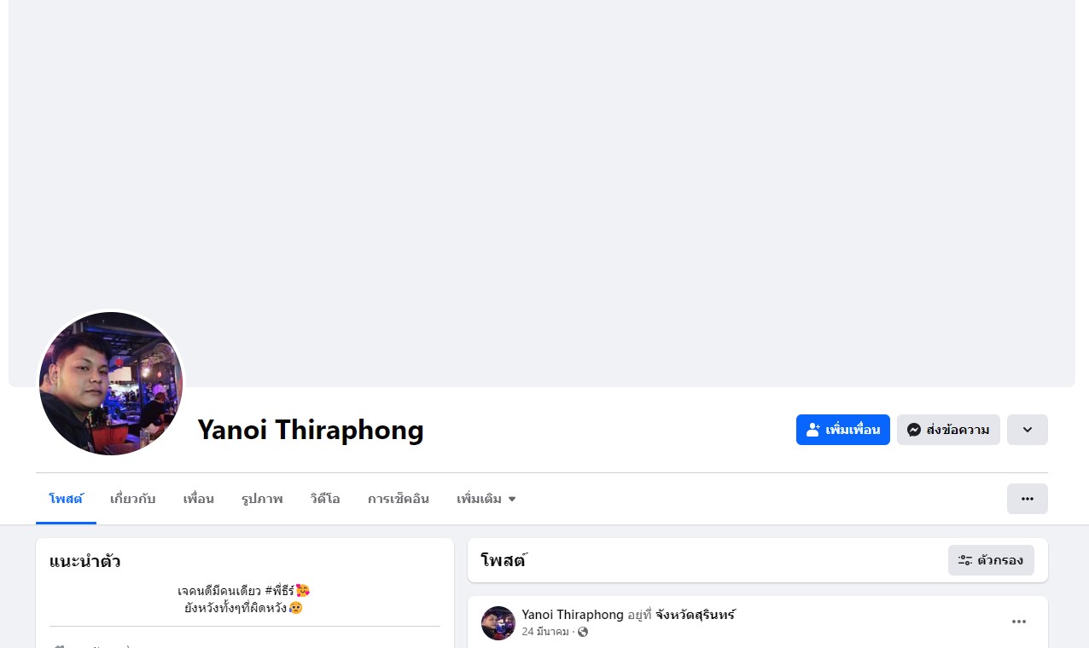Click the add friend person icon

pyautogui.click(x=813, y=430)
